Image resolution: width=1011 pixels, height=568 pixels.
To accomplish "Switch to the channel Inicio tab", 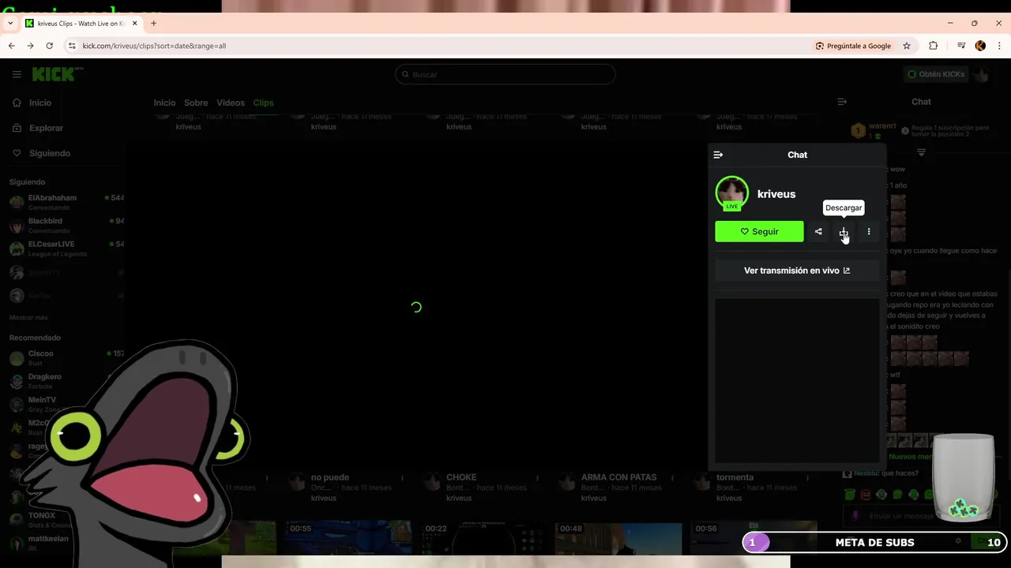I will (x=164, y=103).
